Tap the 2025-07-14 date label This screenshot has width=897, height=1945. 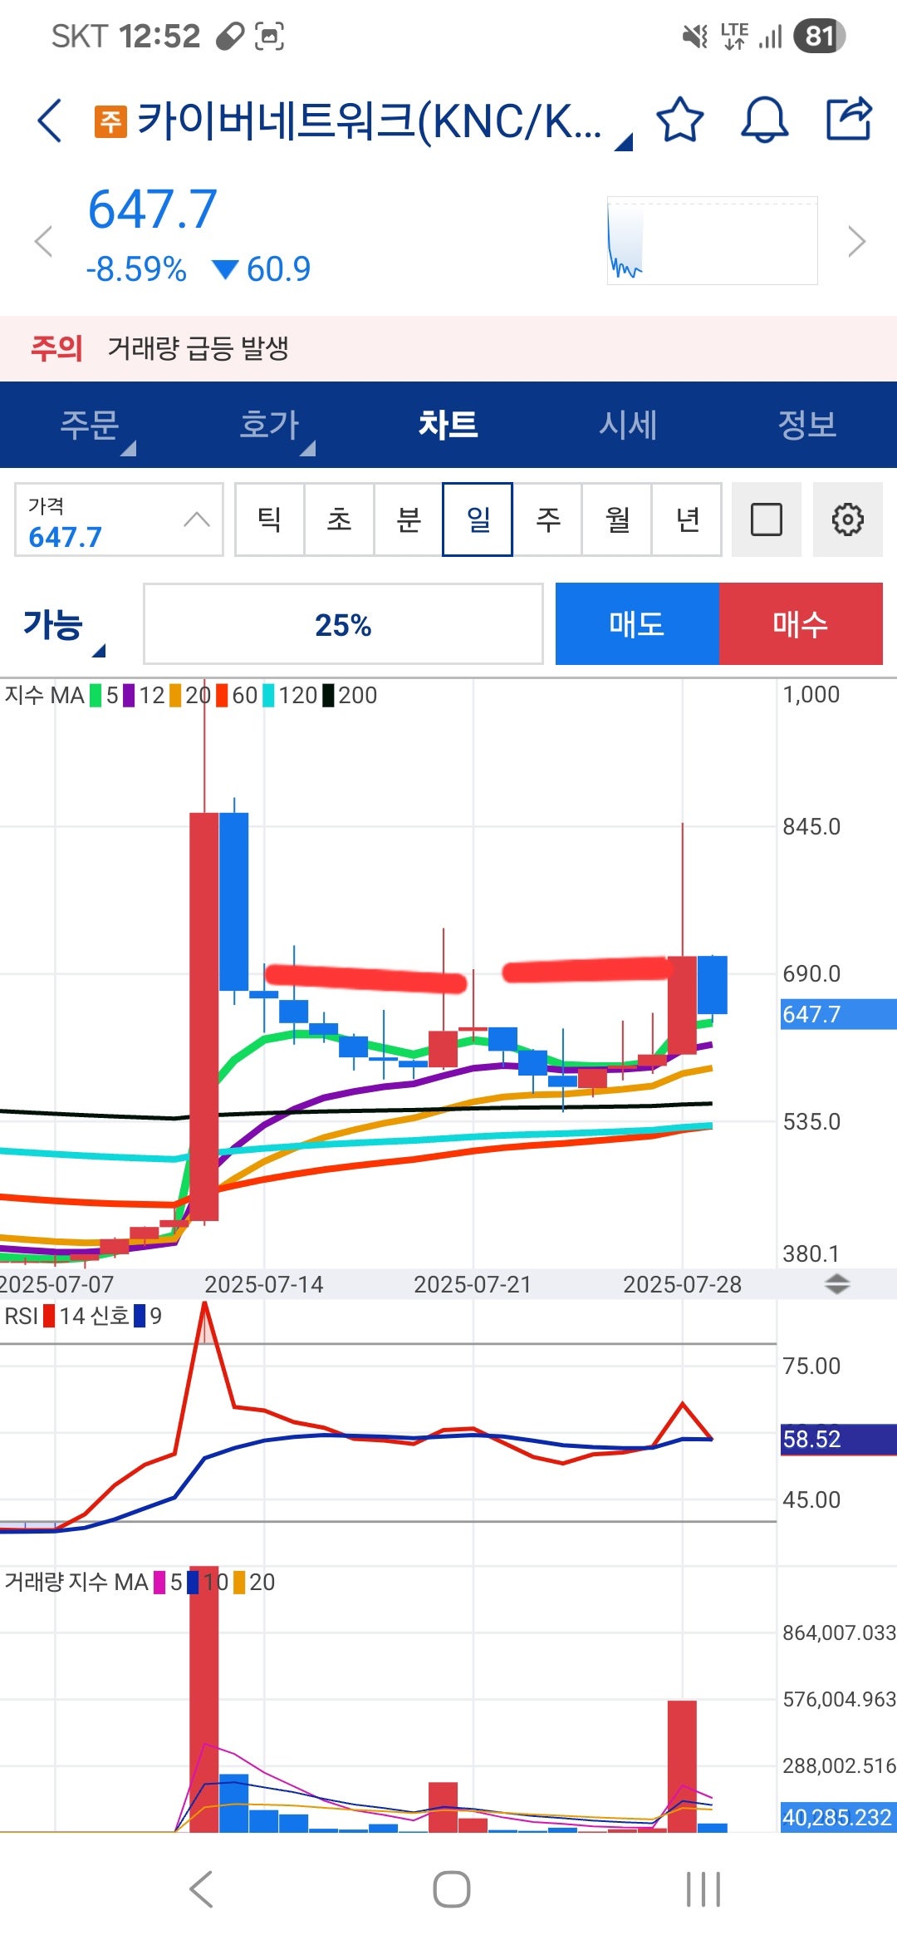pos(264,1284)
